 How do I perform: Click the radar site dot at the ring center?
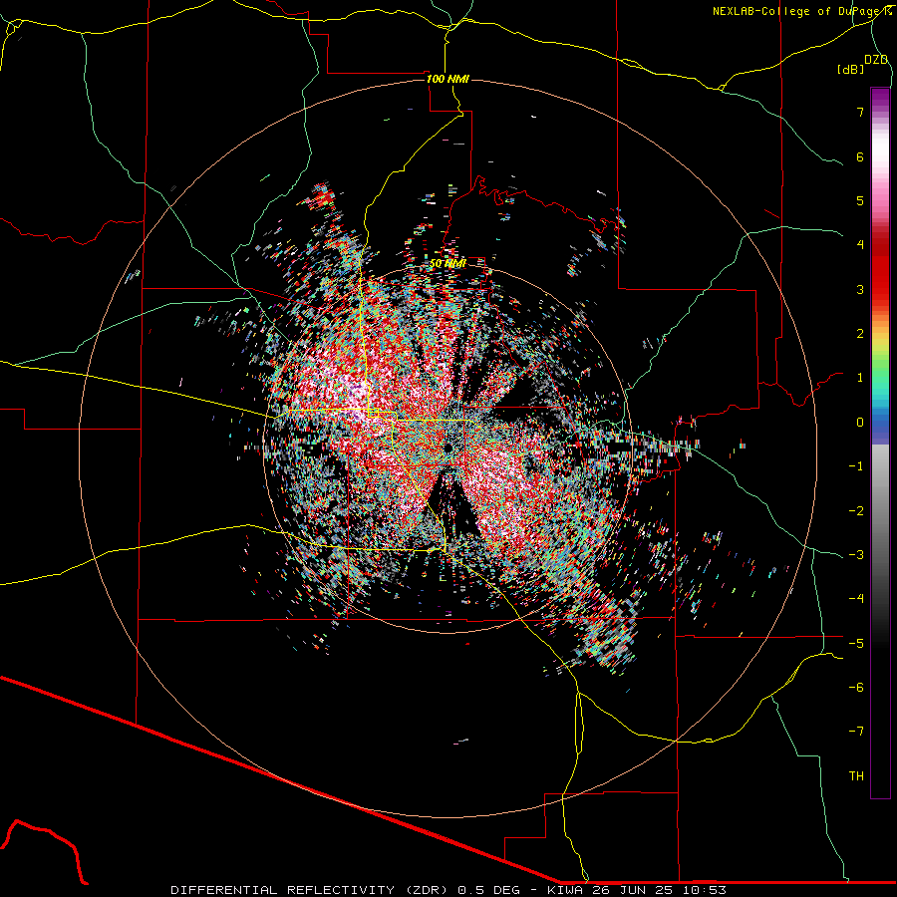(448, 448)
